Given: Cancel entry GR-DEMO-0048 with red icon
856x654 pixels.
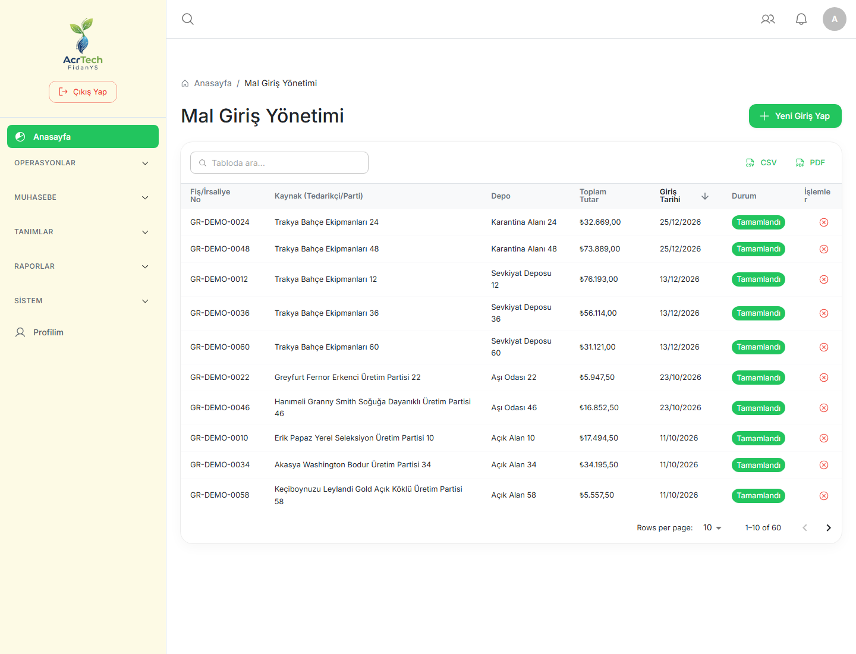Looking at the screenshot, I should click(x=824, y=249).
